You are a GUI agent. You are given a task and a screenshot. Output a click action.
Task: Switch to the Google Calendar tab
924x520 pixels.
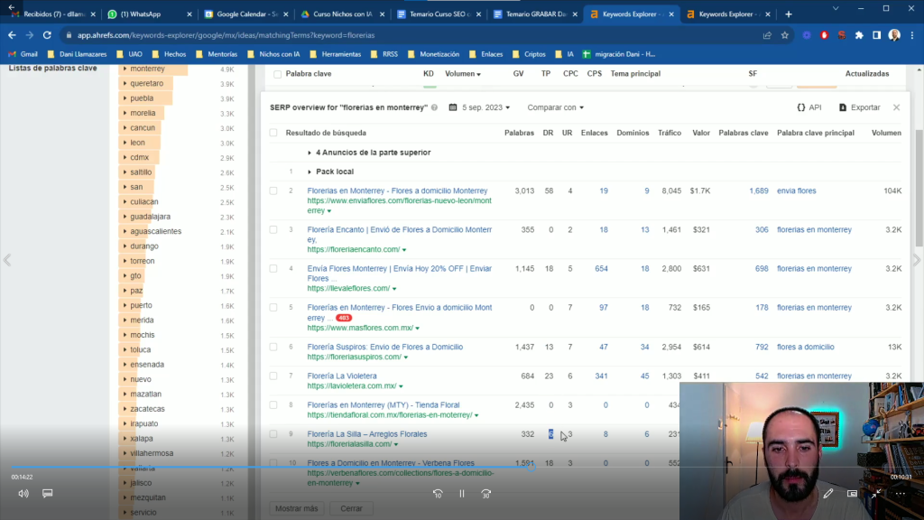point(245,14)
